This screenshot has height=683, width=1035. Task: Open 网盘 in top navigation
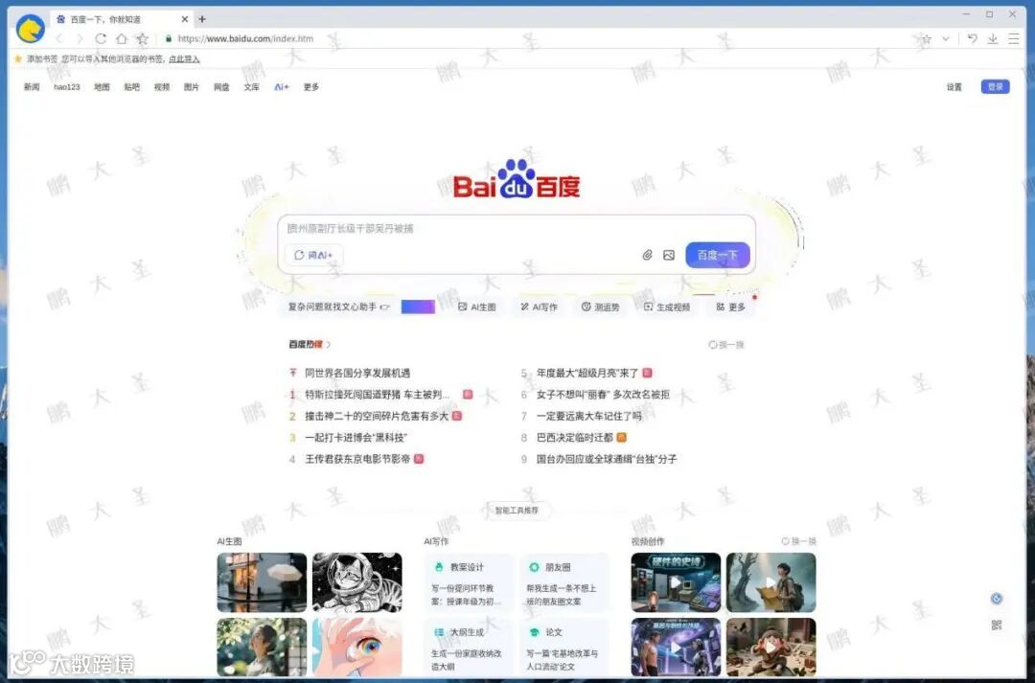[x=221, y=87]
